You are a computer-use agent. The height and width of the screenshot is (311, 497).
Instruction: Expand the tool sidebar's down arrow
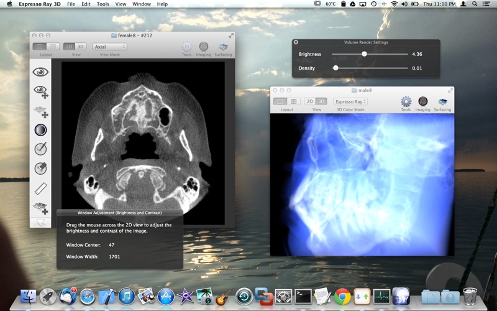coord(41,223)
